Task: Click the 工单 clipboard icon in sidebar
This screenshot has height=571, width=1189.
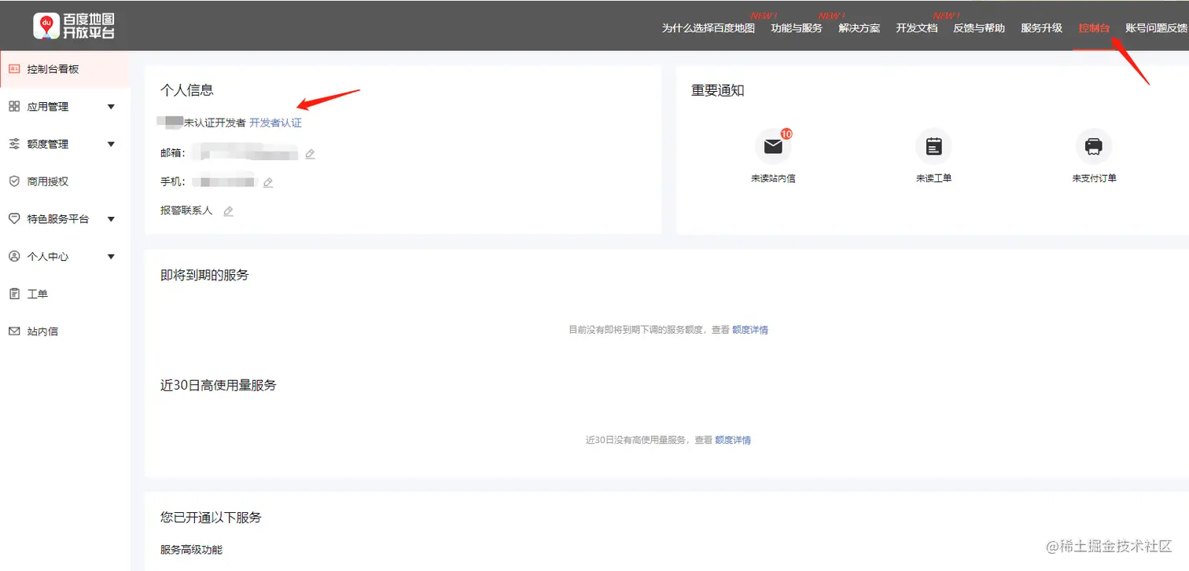Action: point(14,294)
